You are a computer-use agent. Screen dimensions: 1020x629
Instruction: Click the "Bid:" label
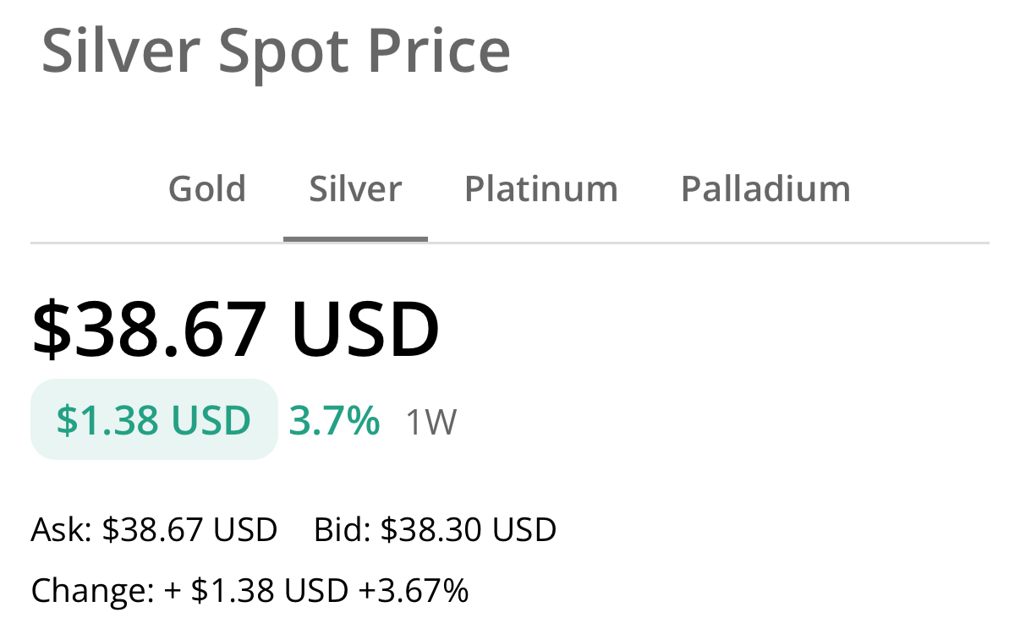343,530
